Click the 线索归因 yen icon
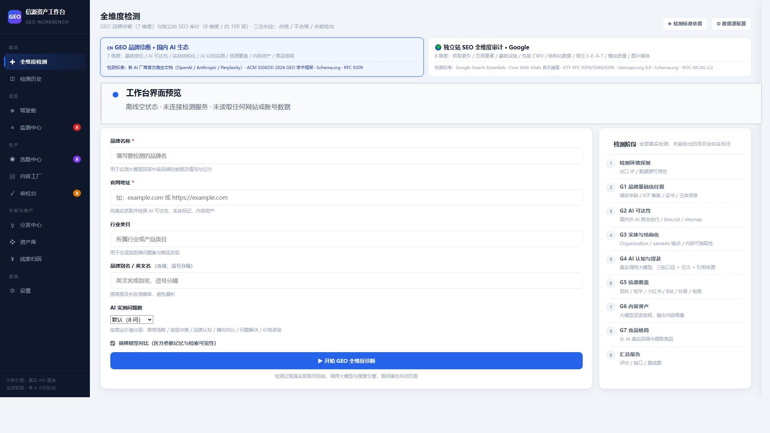Viewport: 770px width, 433px height. click(x=13, y=259)
